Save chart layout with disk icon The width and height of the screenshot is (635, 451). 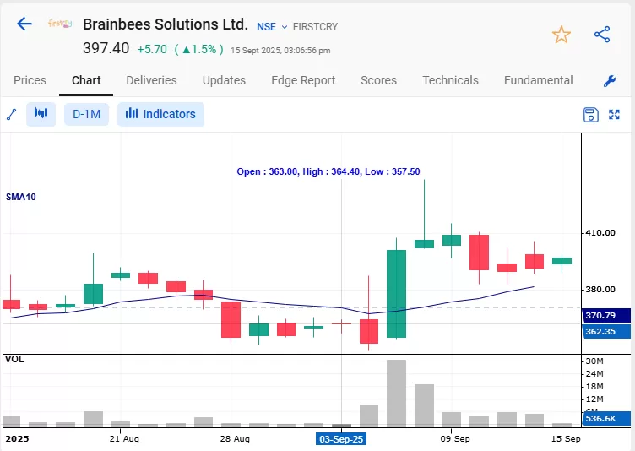591,115
